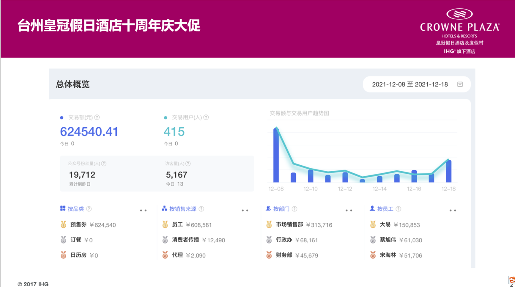Image resolution: width=515 pixels, height=292 pixels.
Task: Click the 12-08 bar in trend chart
Action: [276, 155]
